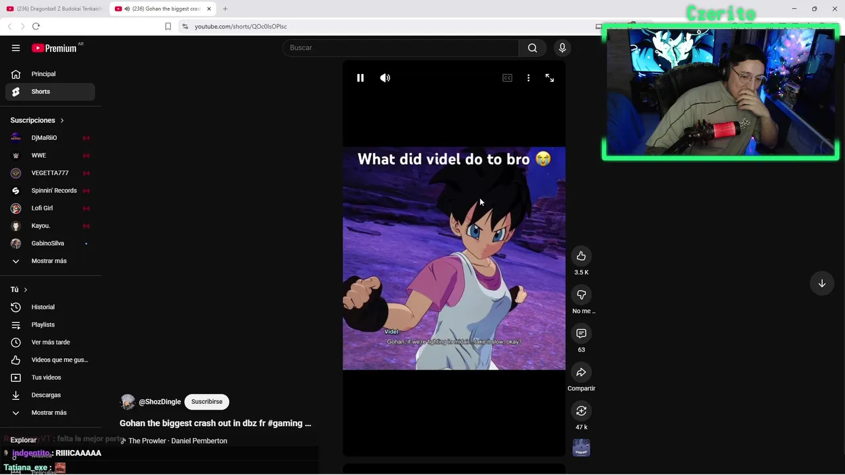The width and height of the screenshot is (845, 475).
Task: Click the Buscar search field
Action: click(401, 47)
